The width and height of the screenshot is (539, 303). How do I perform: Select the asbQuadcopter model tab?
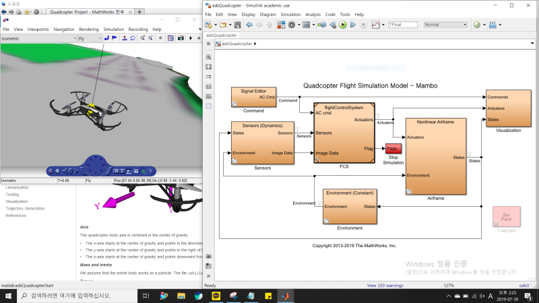(222, 35)
